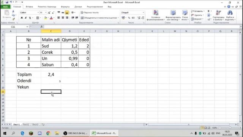Click Insert cells (Вставить) in Cells group
243x137 pixels.
[197, 11]
